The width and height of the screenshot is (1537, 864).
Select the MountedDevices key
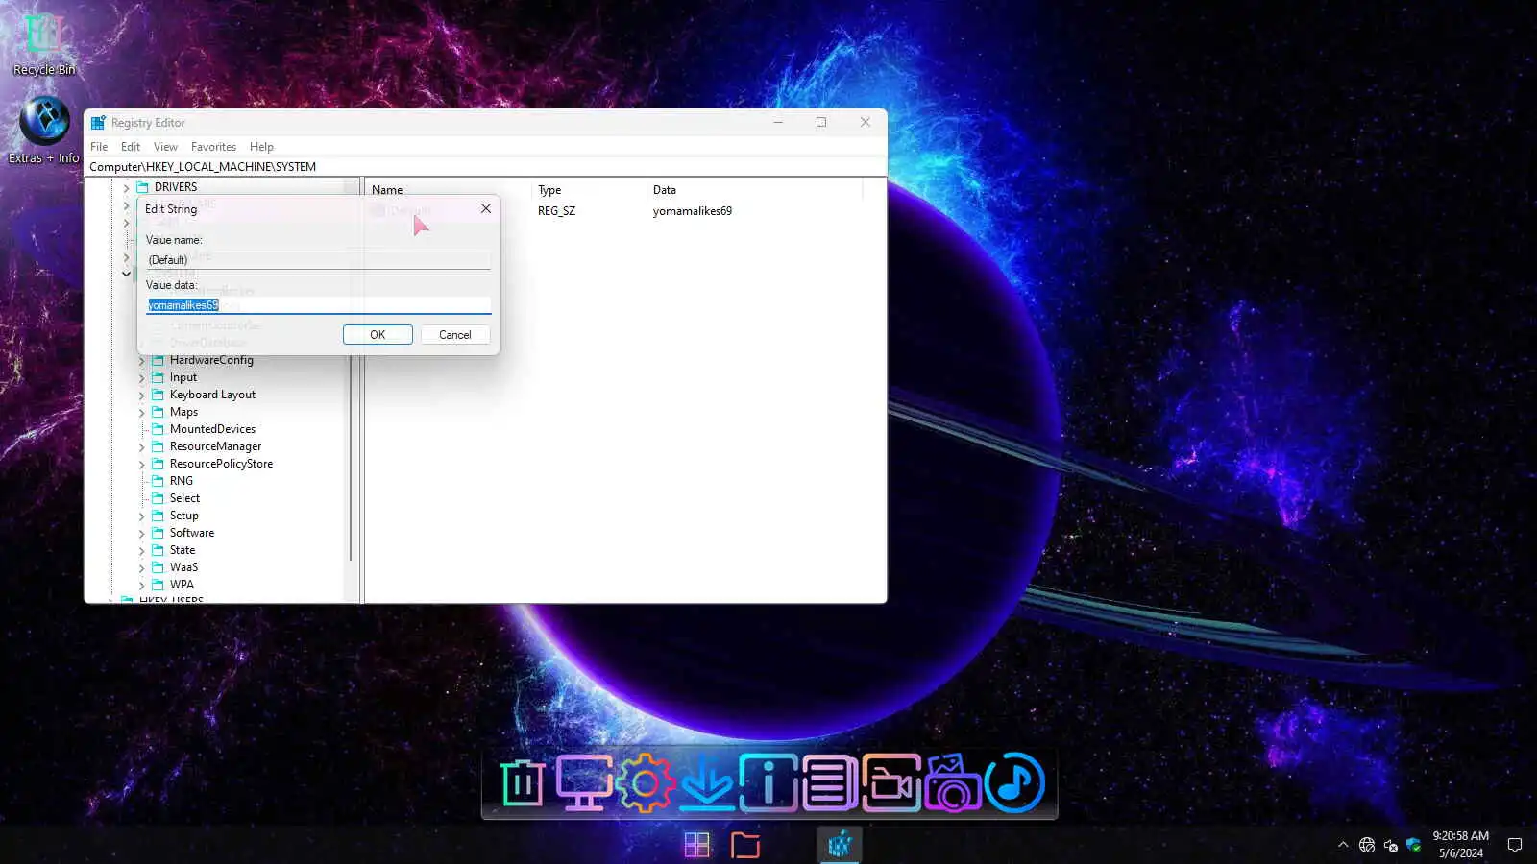click(212, 429)
